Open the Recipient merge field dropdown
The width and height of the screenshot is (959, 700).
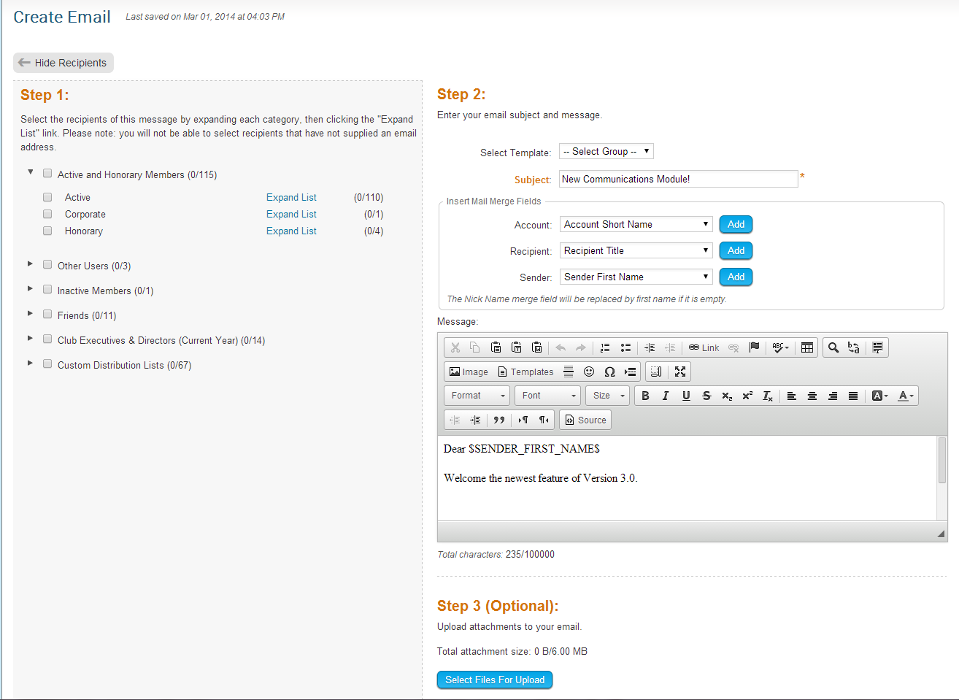tap(636, 250)
